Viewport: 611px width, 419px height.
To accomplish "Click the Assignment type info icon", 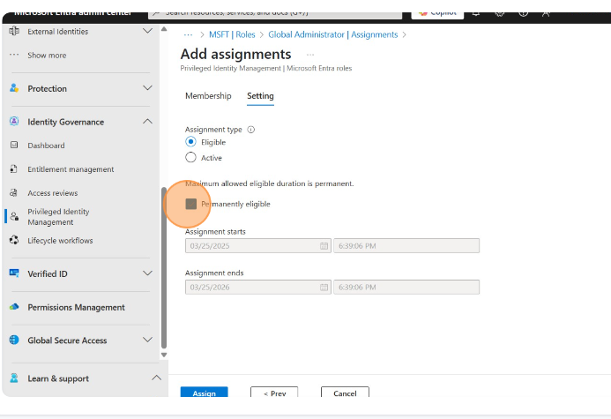I will (x=251, y=130).
